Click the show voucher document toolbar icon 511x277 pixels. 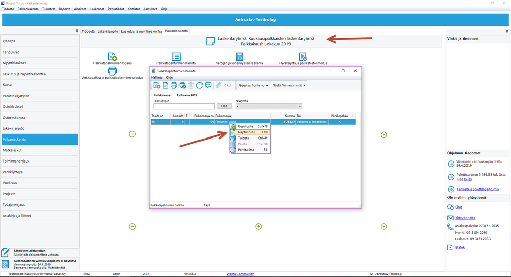pos(166,85)
